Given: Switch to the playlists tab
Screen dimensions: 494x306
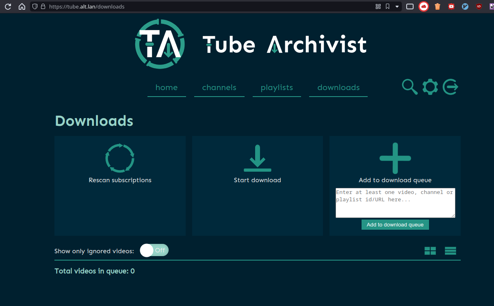Looking at the screenshot, I should click(x=277, y=87).
